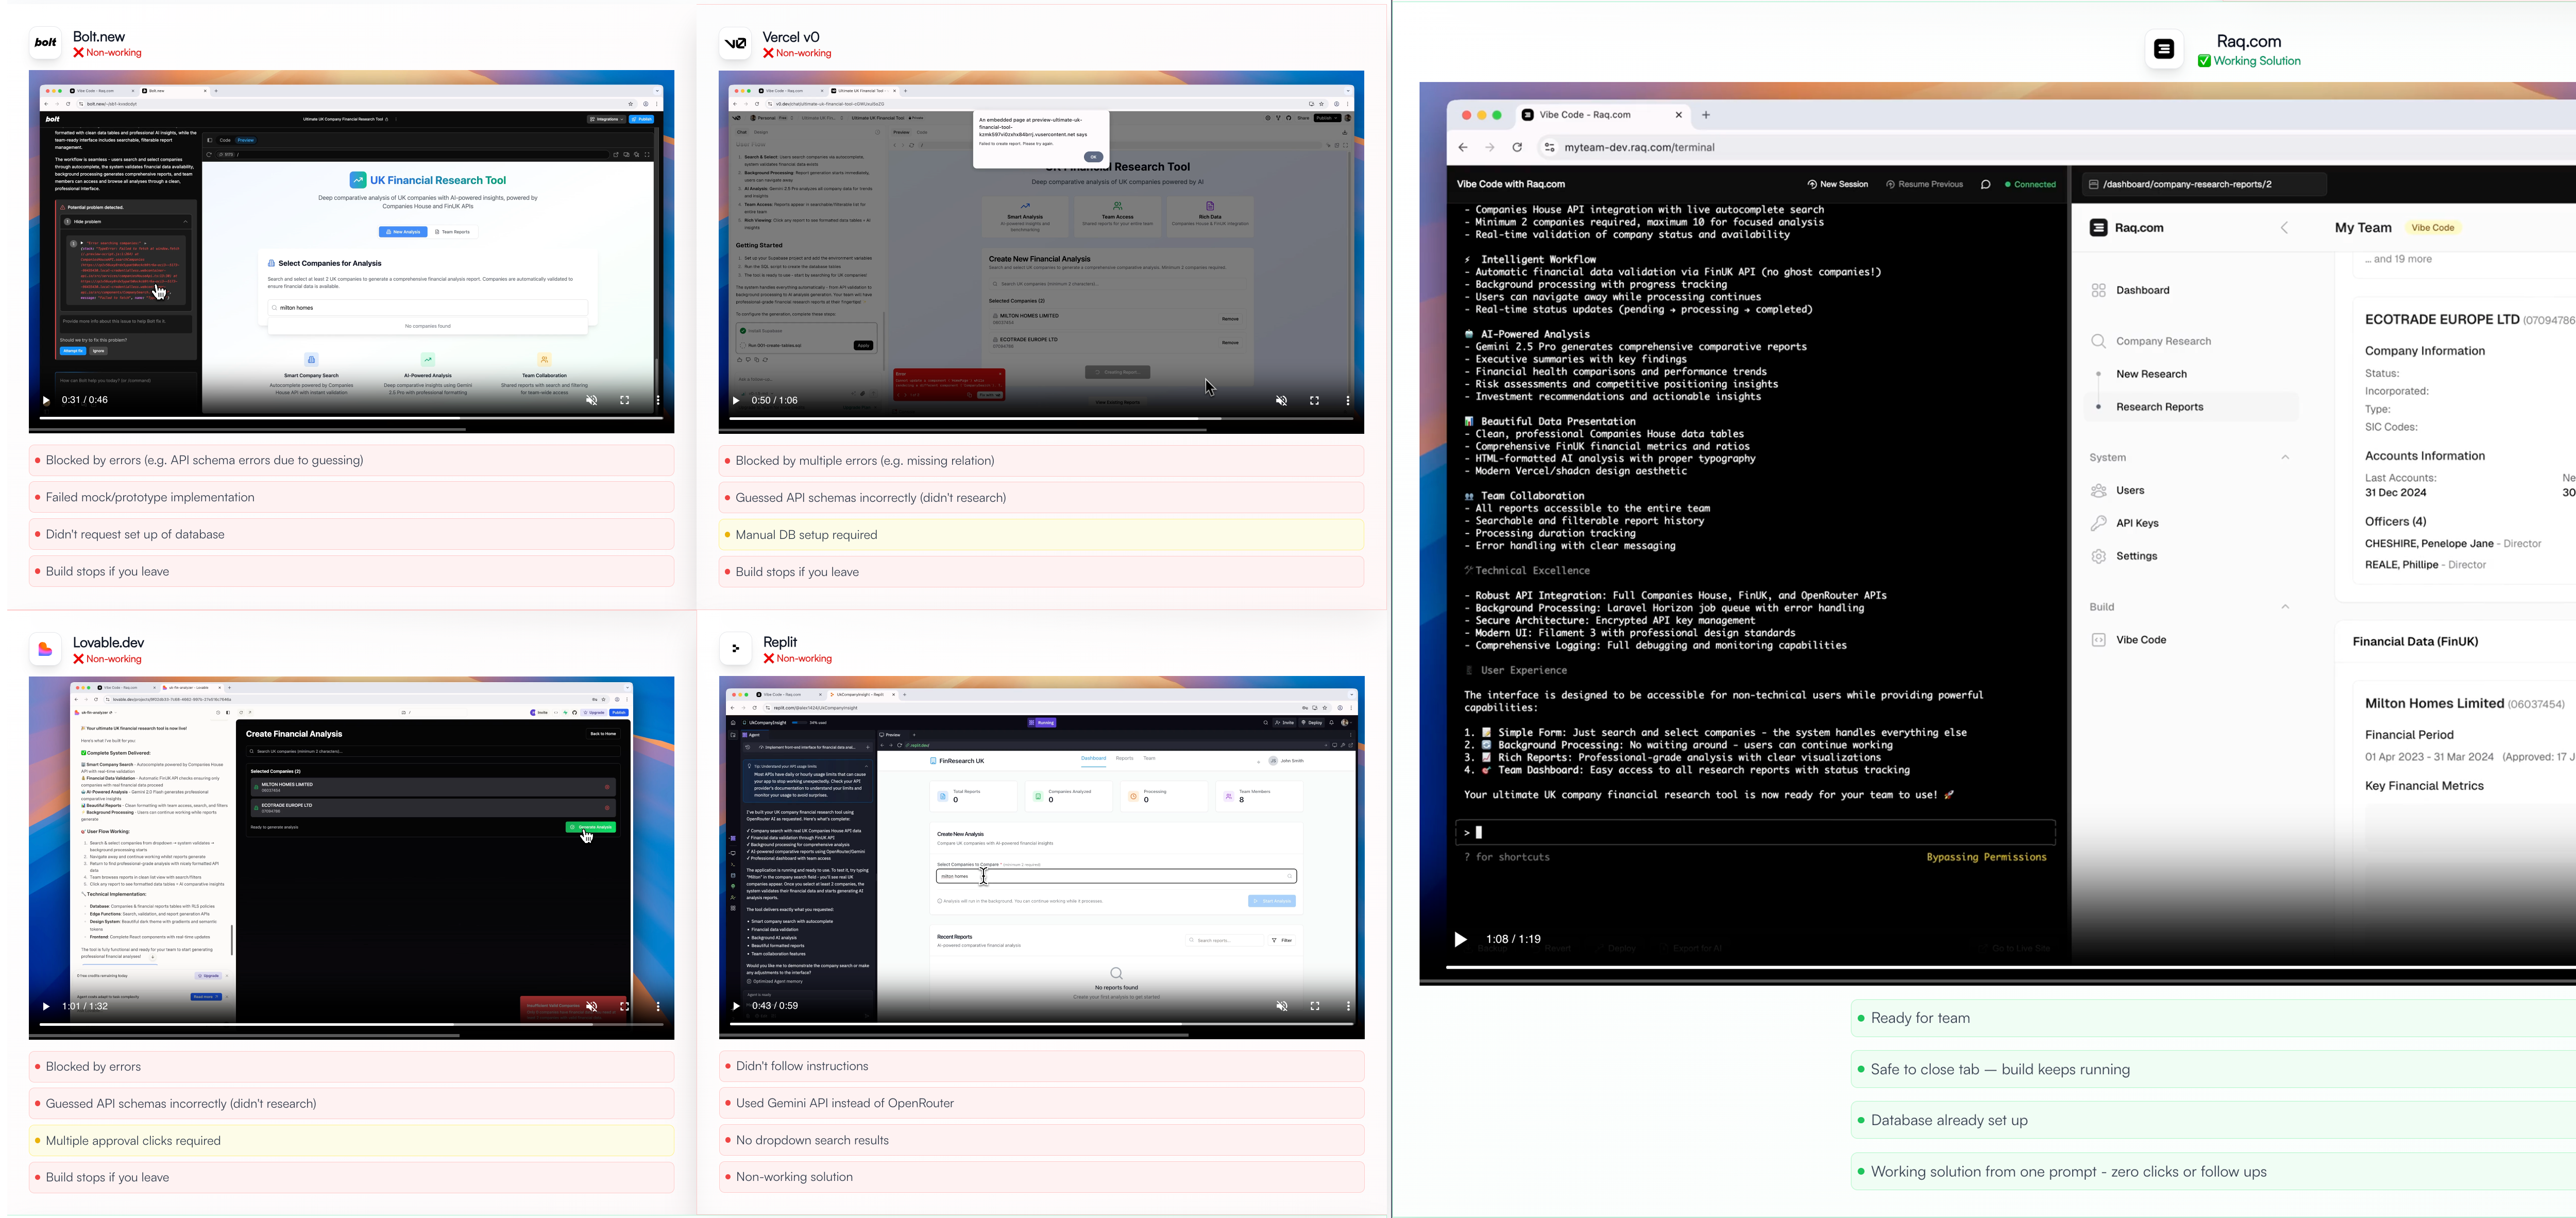Screen dimensions: 2576x1218
Task: Seek on the Lovable.dev video progress bar
Action: pos(351,1025)
